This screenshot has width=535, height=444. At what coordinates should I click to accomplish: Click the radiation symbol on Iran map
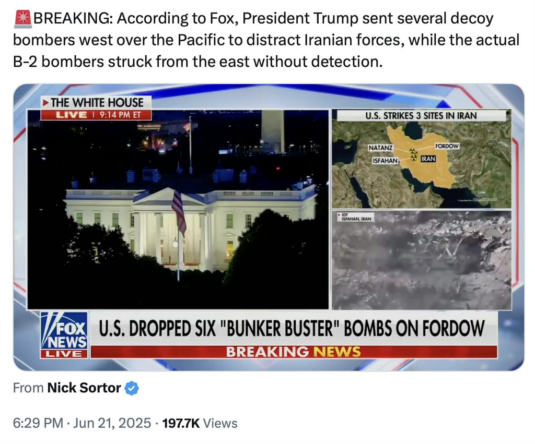coord(414,154)
